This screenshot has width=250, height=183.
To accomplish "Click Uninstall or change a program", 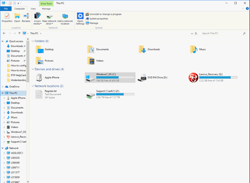I will coord(104,14).
